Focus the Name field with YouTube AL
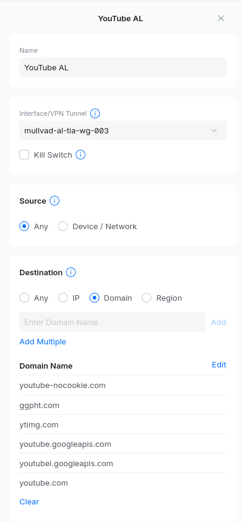The image size is (241, 522). (x=123, y=67)
